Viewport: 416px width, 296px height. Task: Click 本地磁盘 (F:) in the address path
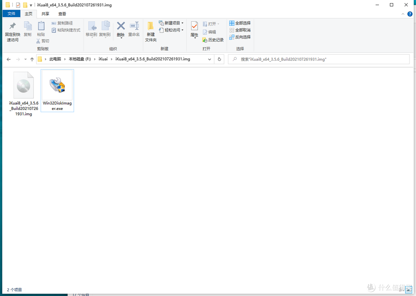80,59
